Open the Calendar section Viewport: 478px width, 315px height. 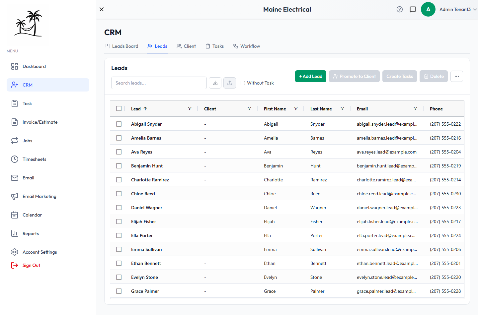pos(48,215)
